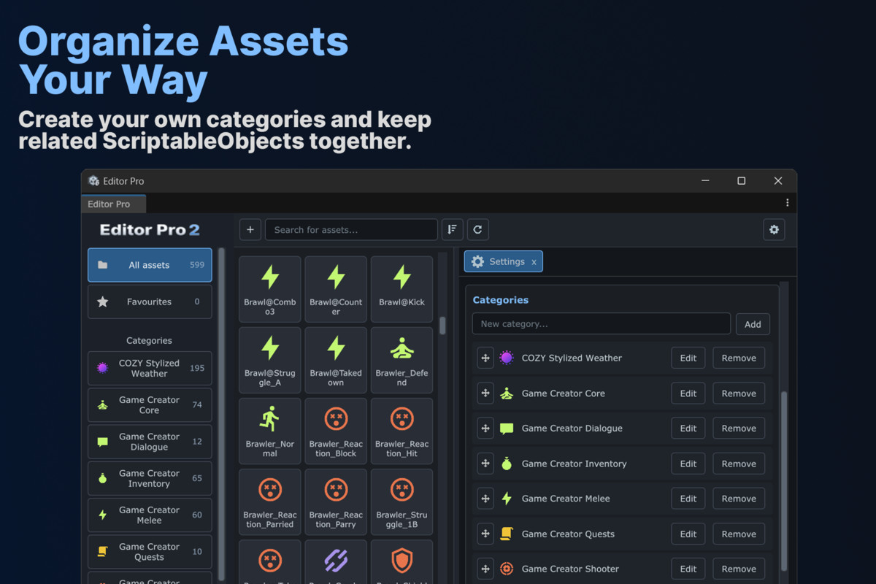Click lightning icon of Game Creator Melee settings row
Viewport: 876px width, 584px height.
tap(507, 499)
